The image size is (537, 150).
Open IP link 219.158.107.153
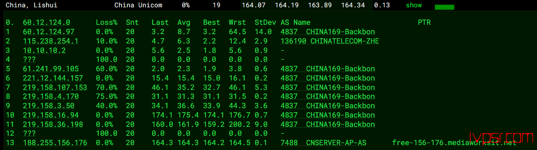(55, 87)
